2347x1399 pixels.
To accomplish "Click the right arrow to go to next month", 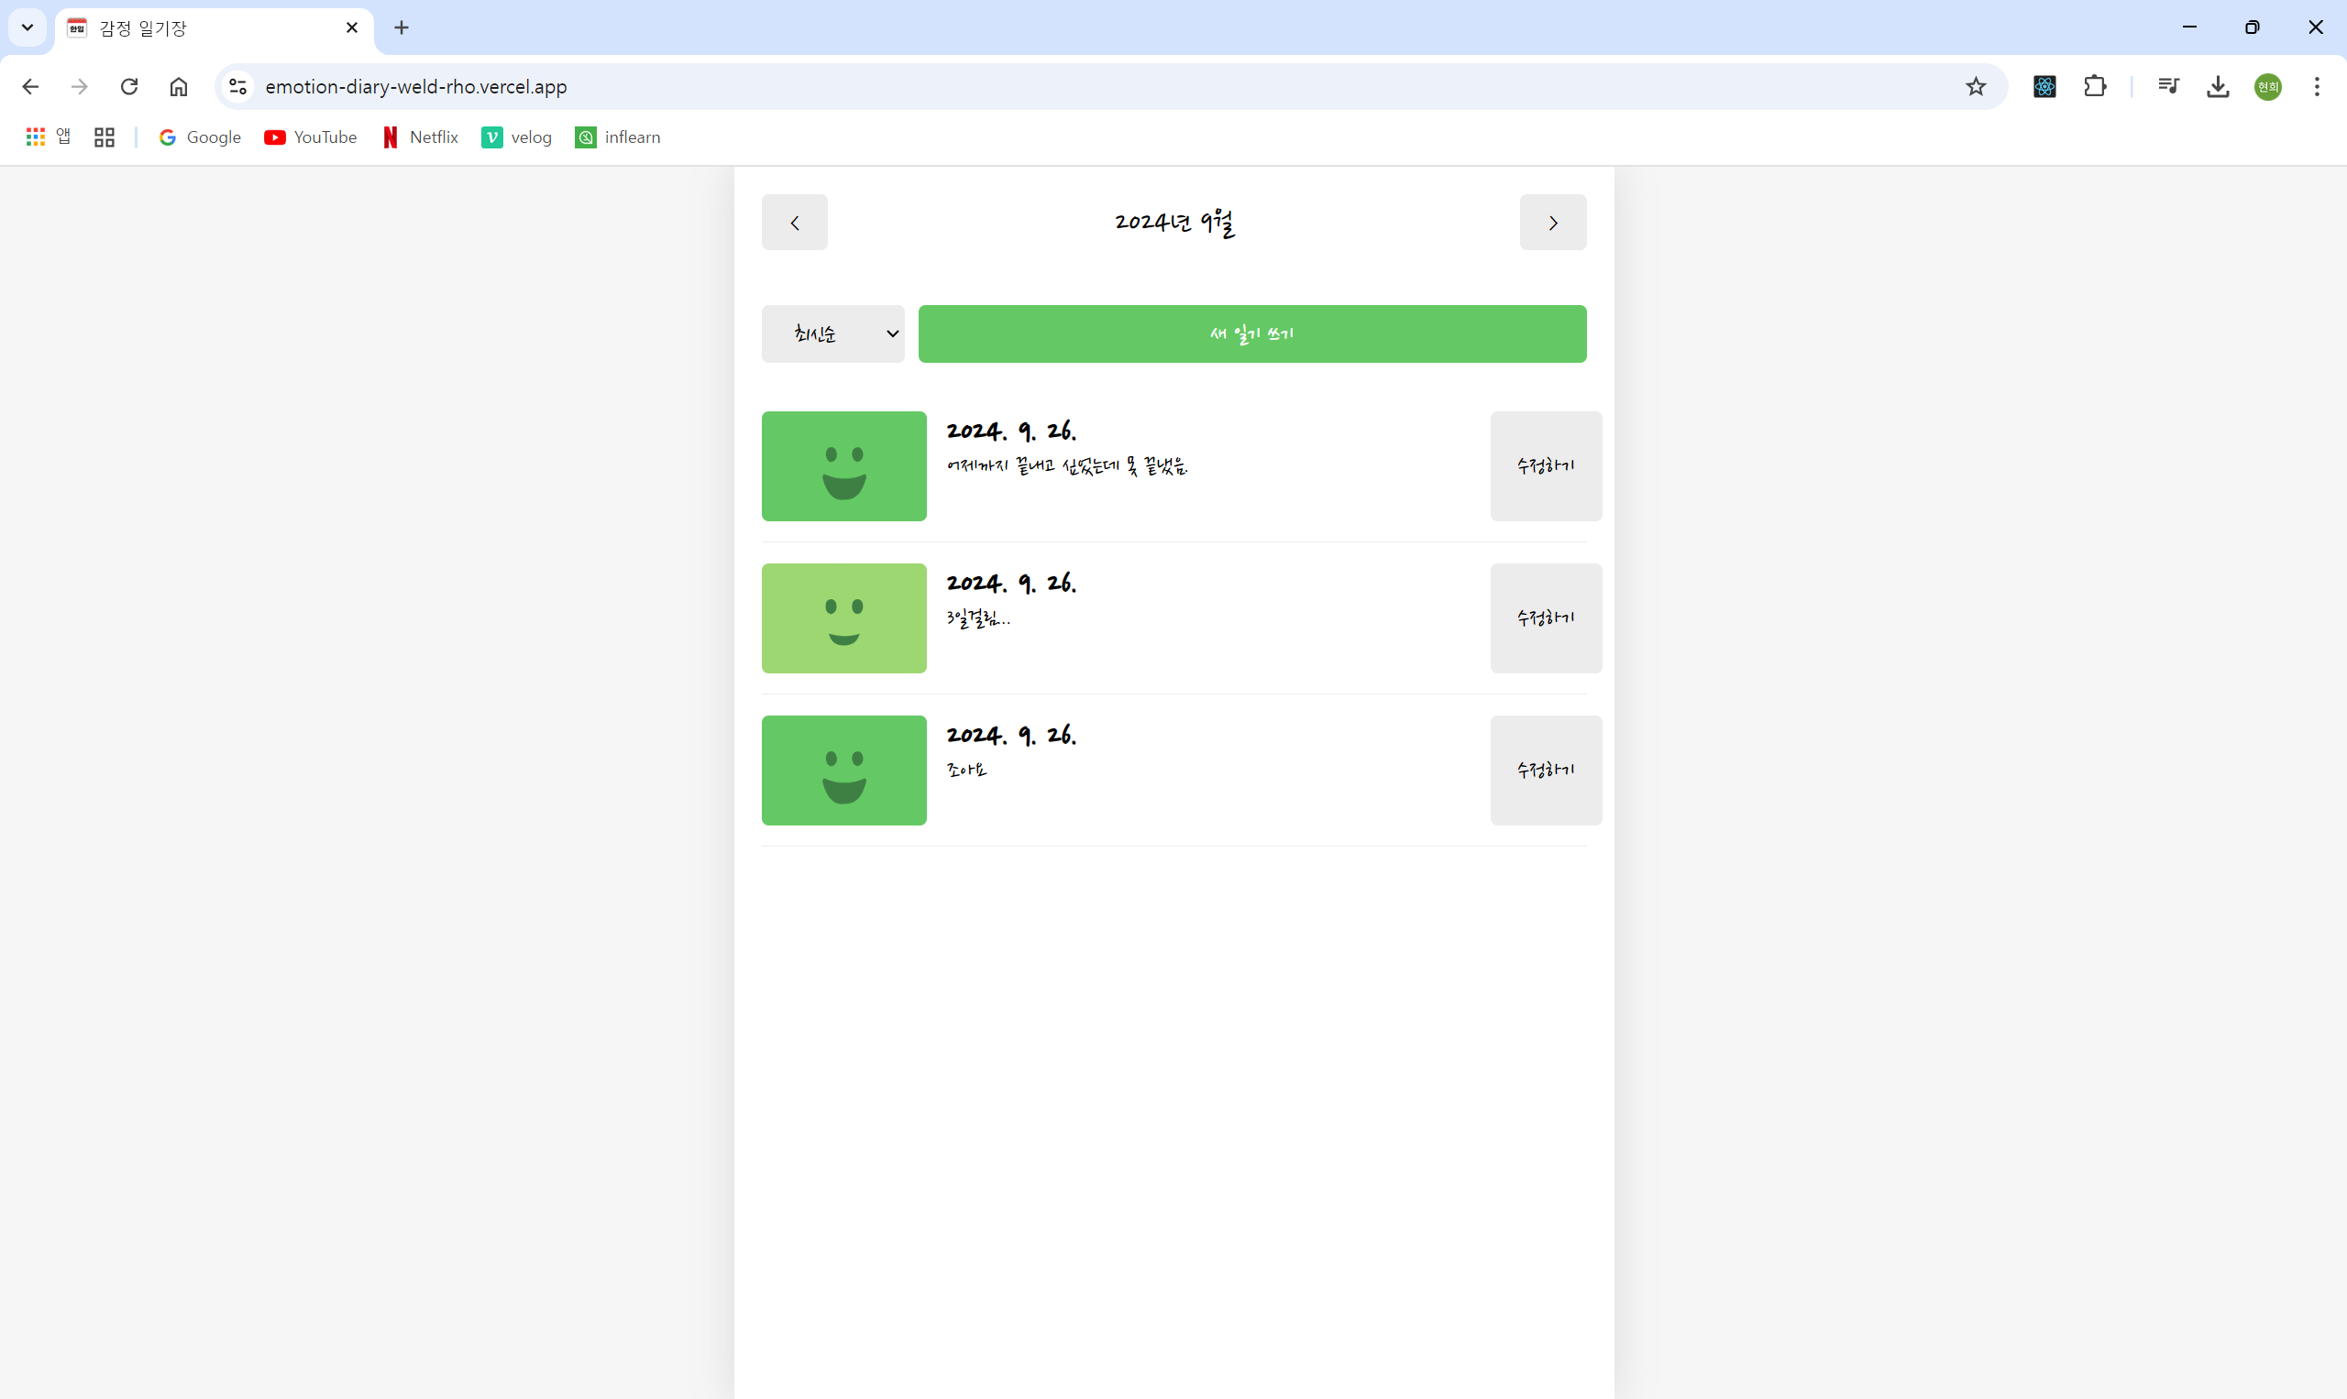I will [x=1552, y=222].
